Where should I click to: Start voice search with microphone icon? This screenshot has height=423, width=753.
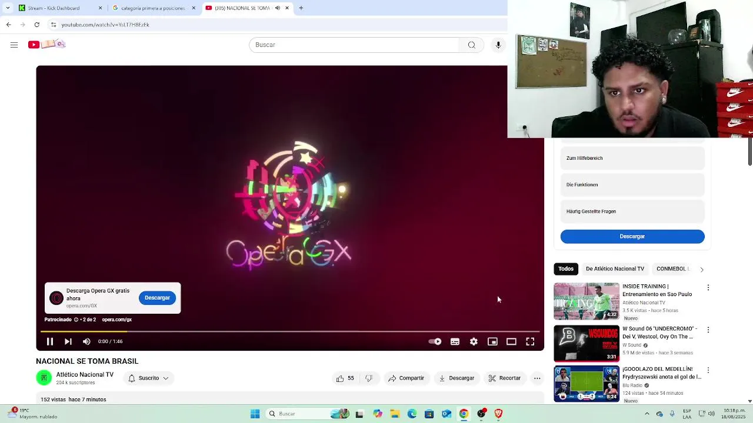point(498,45)
